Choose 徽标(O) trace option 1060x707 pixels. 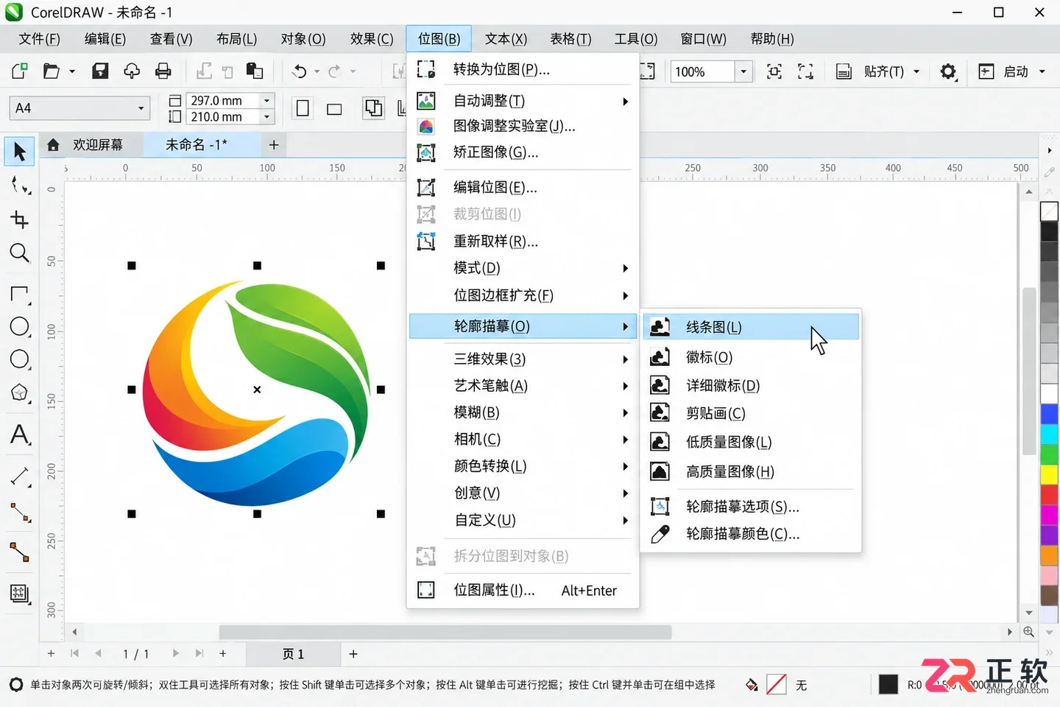coord(751,357)
